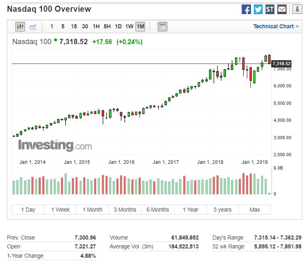308x265 pixels.
Task: Click the Volume value 61,849,852
Action: pos(185,237)
